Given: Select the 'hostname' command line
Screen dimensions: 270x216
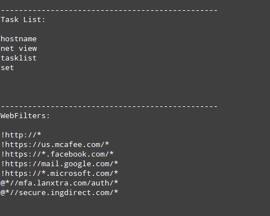Looking at the screenshot, I should click(19, 39).
